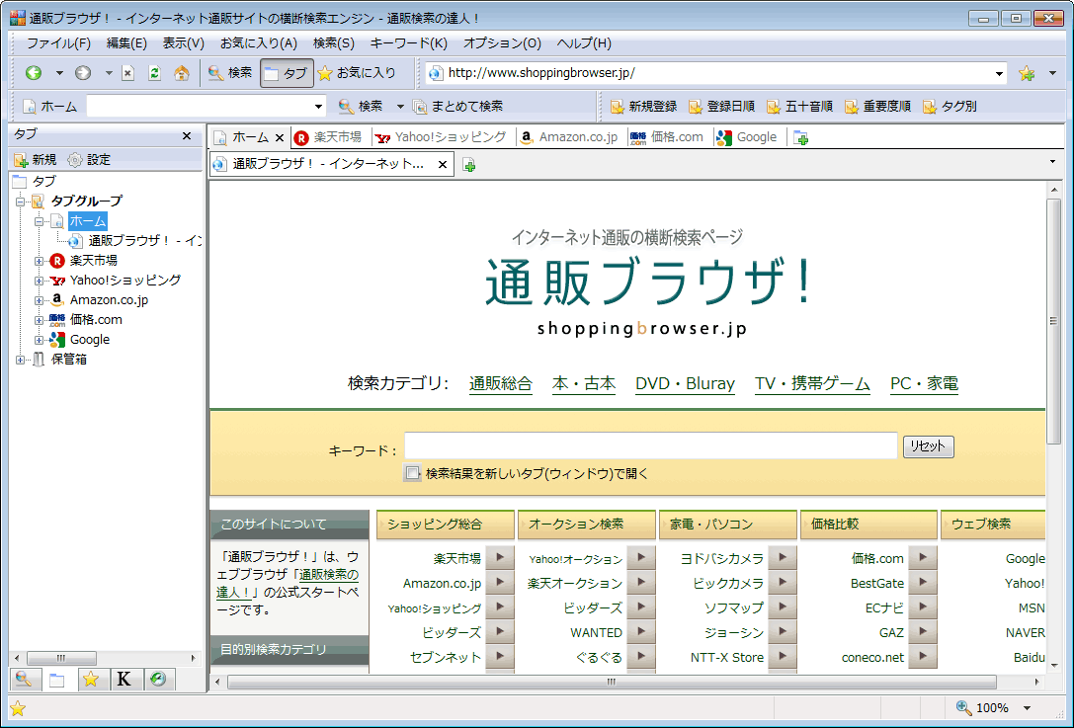Sort favorites by 五十音順
1074x728 pixels.
[800, 106]
